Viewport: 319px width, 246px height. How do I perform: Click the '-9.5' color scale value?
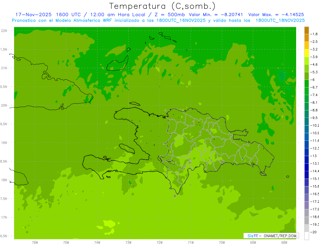click(x=314, y=118)
